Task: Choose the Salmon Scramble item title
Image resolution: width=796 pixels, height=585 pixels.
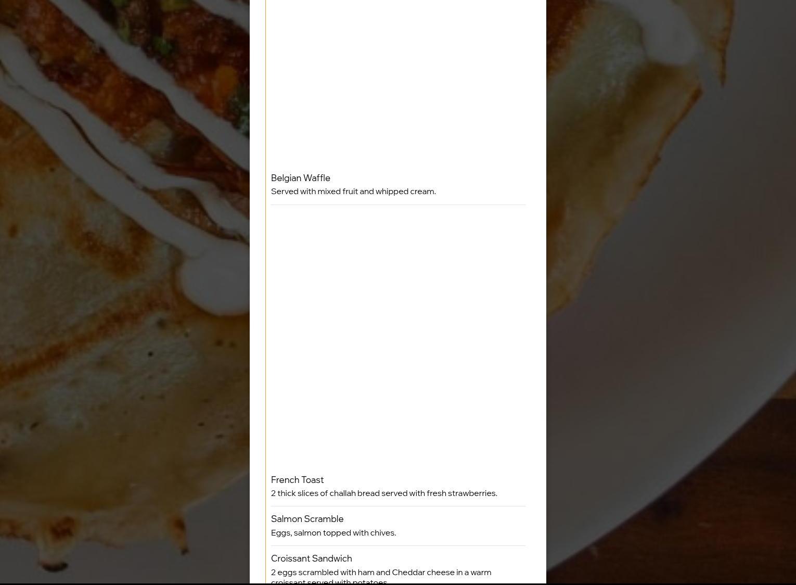Action: pyautogui.click(x=307, y=519)
